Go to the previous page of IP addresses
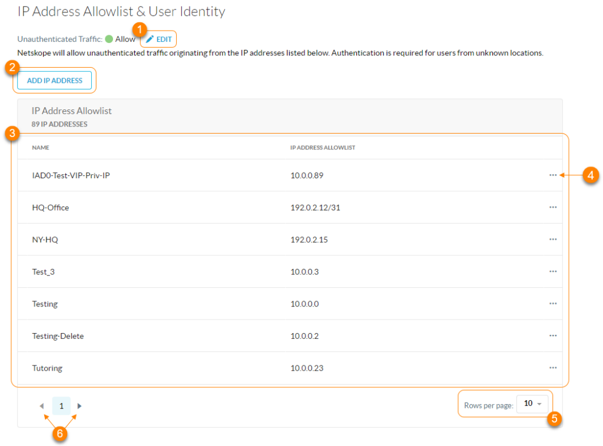Screen dimensions: 603x446 click(41, 405)
